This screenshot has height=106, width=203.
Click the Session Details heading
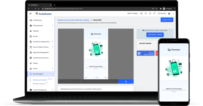pyautogui.click(x=145, y=43)
